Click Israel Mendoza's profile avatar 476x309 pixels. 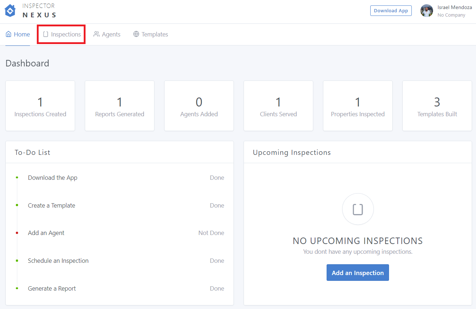click(427, 11)
